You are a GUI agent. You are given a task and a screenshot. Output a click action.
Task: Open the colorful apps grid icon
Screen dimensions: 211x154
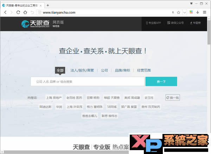pyautogui.click(x=191, y=12)
